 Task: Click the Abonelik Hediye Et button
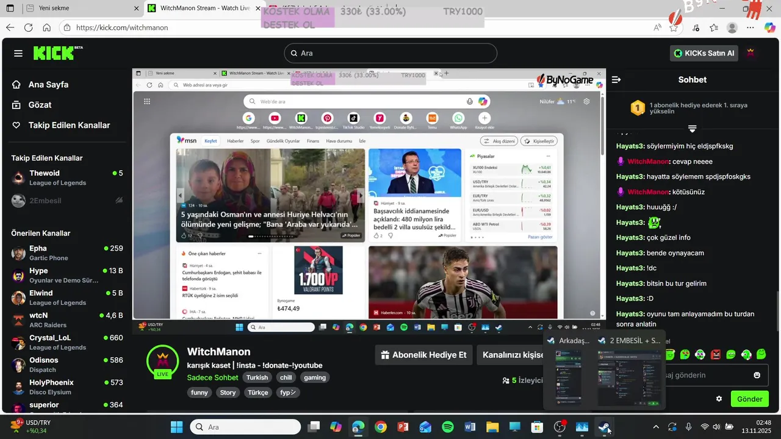(424, 355)
